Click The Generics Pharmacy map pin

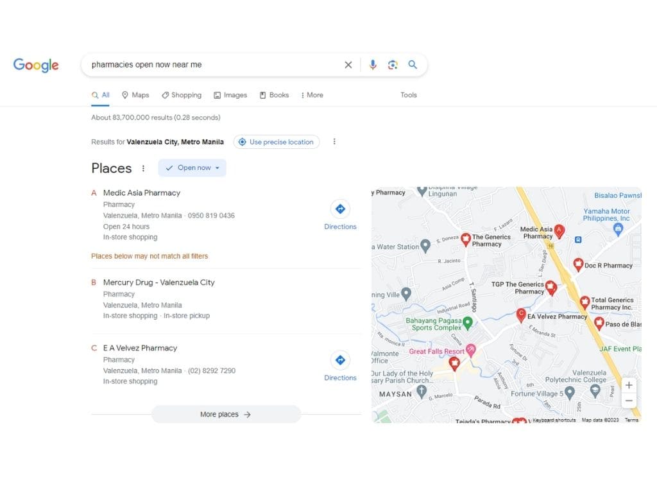(x=466, y=239)
